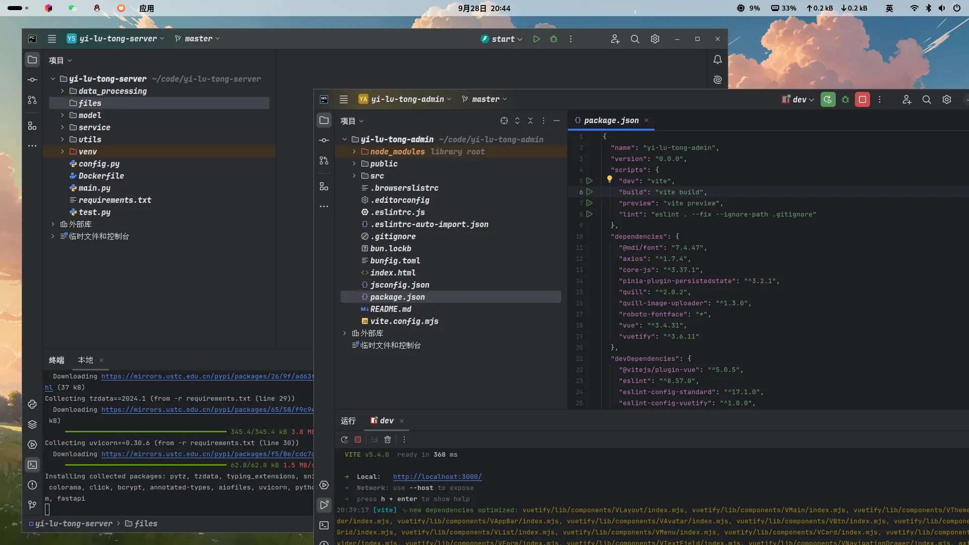Open the notifications bell in PyCharm
The width and height of the screenshot is (969, 545).
point(717,60)
